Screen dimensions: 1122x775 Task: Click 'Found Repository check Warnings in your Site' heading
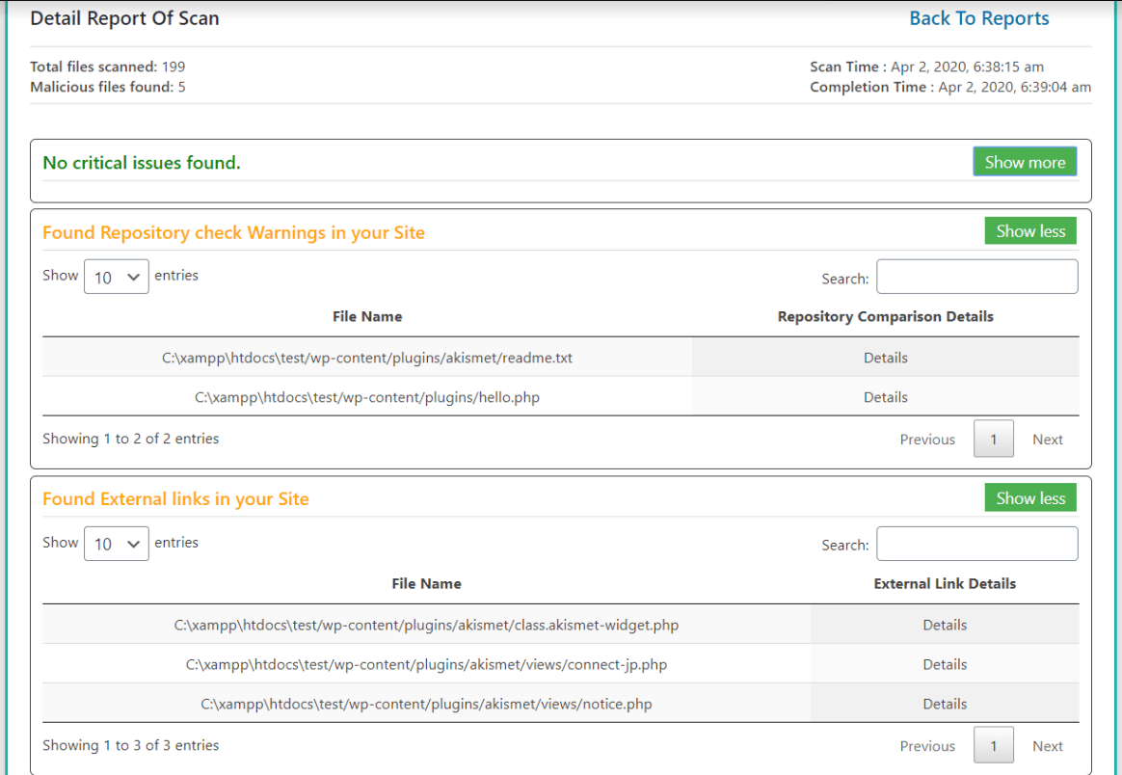[x=233, y=232]
